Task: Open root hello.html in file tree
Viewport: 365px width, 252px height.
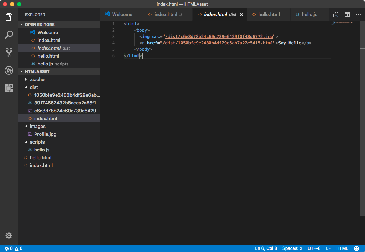Action: [59, 157]
